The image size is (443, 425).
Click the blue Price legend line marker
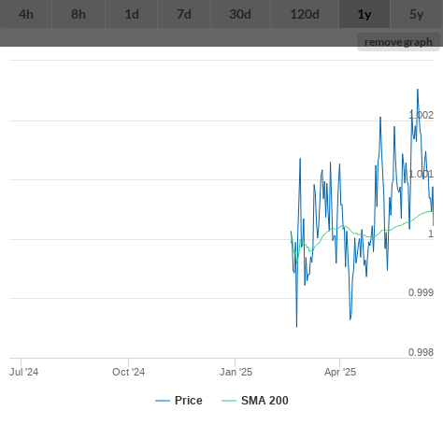163,401
